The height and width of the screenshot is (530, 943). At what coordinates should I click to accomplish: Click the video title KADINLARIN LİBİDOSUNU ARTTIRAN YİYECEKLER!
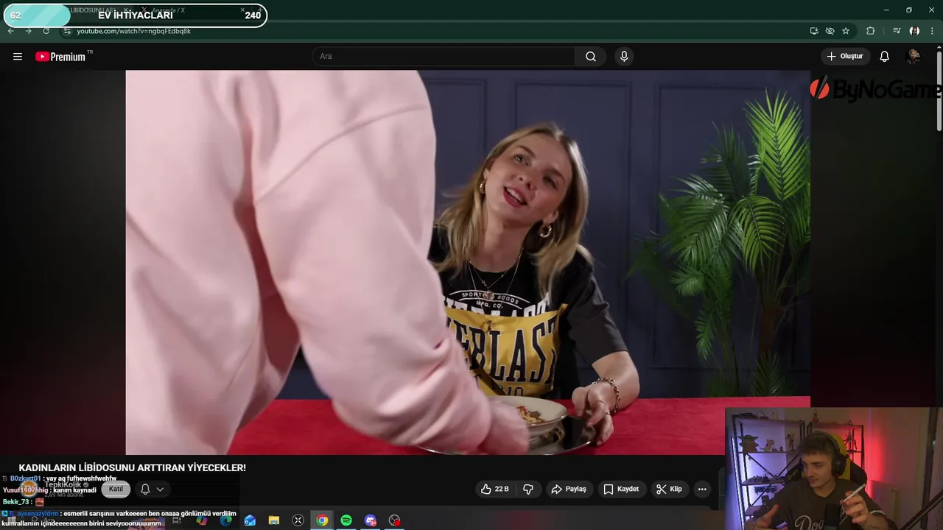(133, 467)
